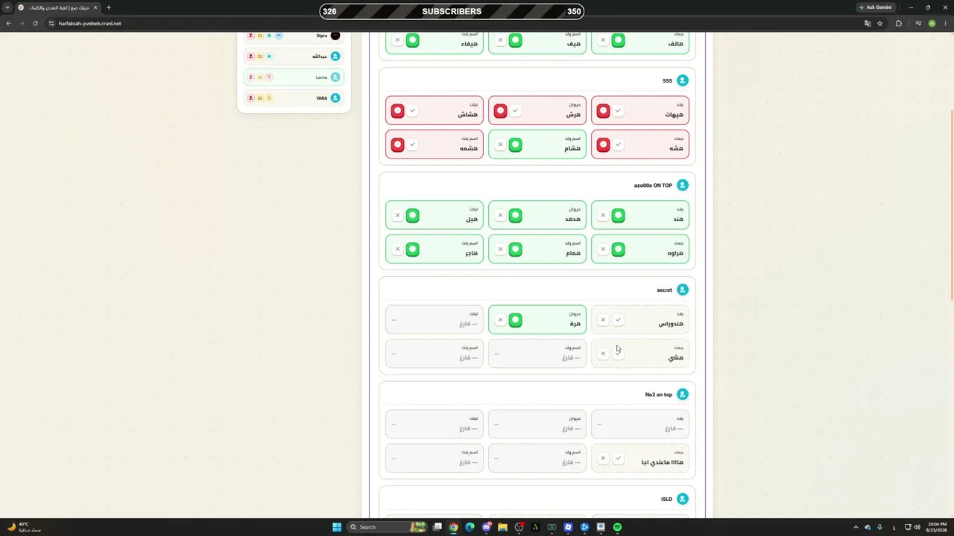Reject the approved answer هيل with the X
Image resolution: width=954 pixels, height=536 pixels.
(x=397, y=215)
